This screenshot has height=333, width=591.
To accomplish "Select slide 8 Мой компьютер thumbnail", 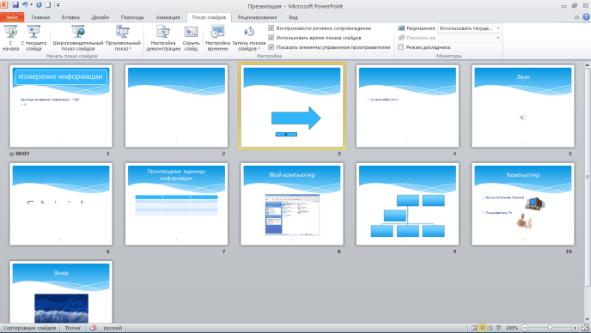I will (292, 203).
